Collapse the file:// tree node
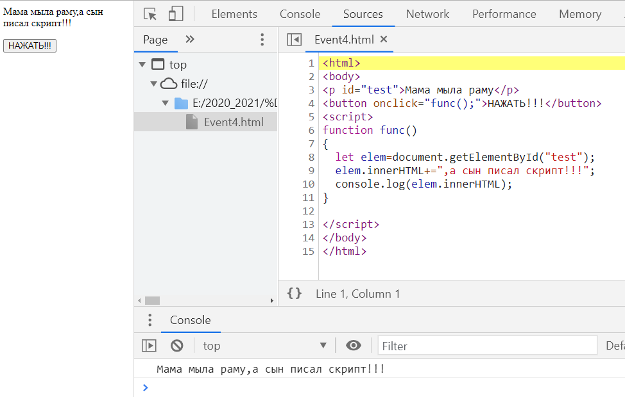The height and width of the screenshot is (397, 625). [153, 84]
